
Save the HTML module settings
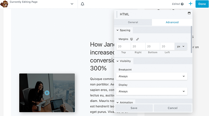[134, 108]
